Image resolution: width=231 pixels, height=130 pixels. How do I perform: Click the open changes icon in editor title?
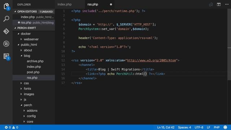(211, 4)
